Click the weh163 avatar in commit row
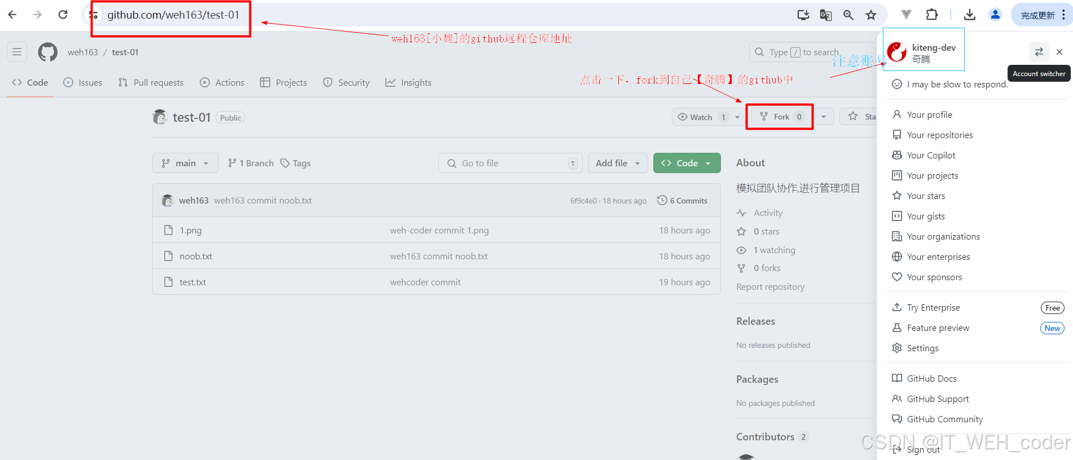The height and width of the screenshot is (460, 1073). click(x=168, y=200)
